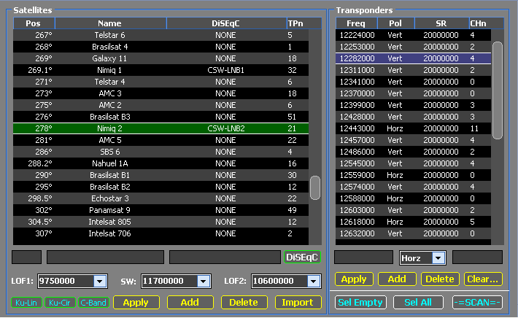Image resolution: width=518 pixels, height=318 pixels.
Task: Select transponder 12632000 row
Action: [413, 233]
